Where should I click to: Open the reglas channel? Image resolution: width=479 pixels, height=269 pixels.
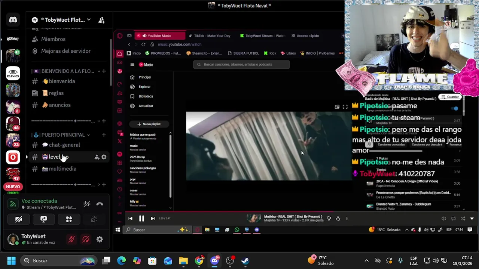[56, 93]
